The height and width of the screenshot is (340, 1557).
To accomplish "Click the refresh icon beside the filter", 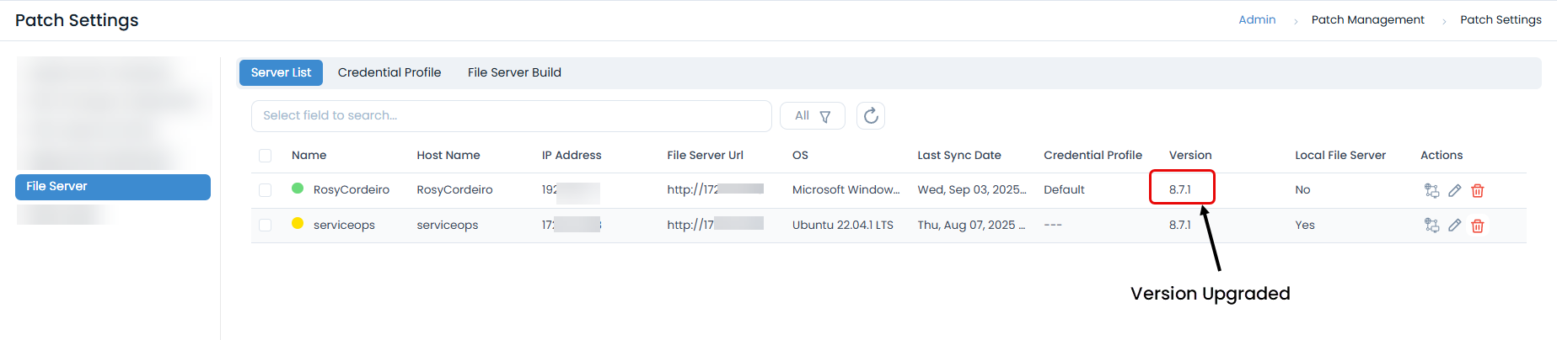I will 870,116.
